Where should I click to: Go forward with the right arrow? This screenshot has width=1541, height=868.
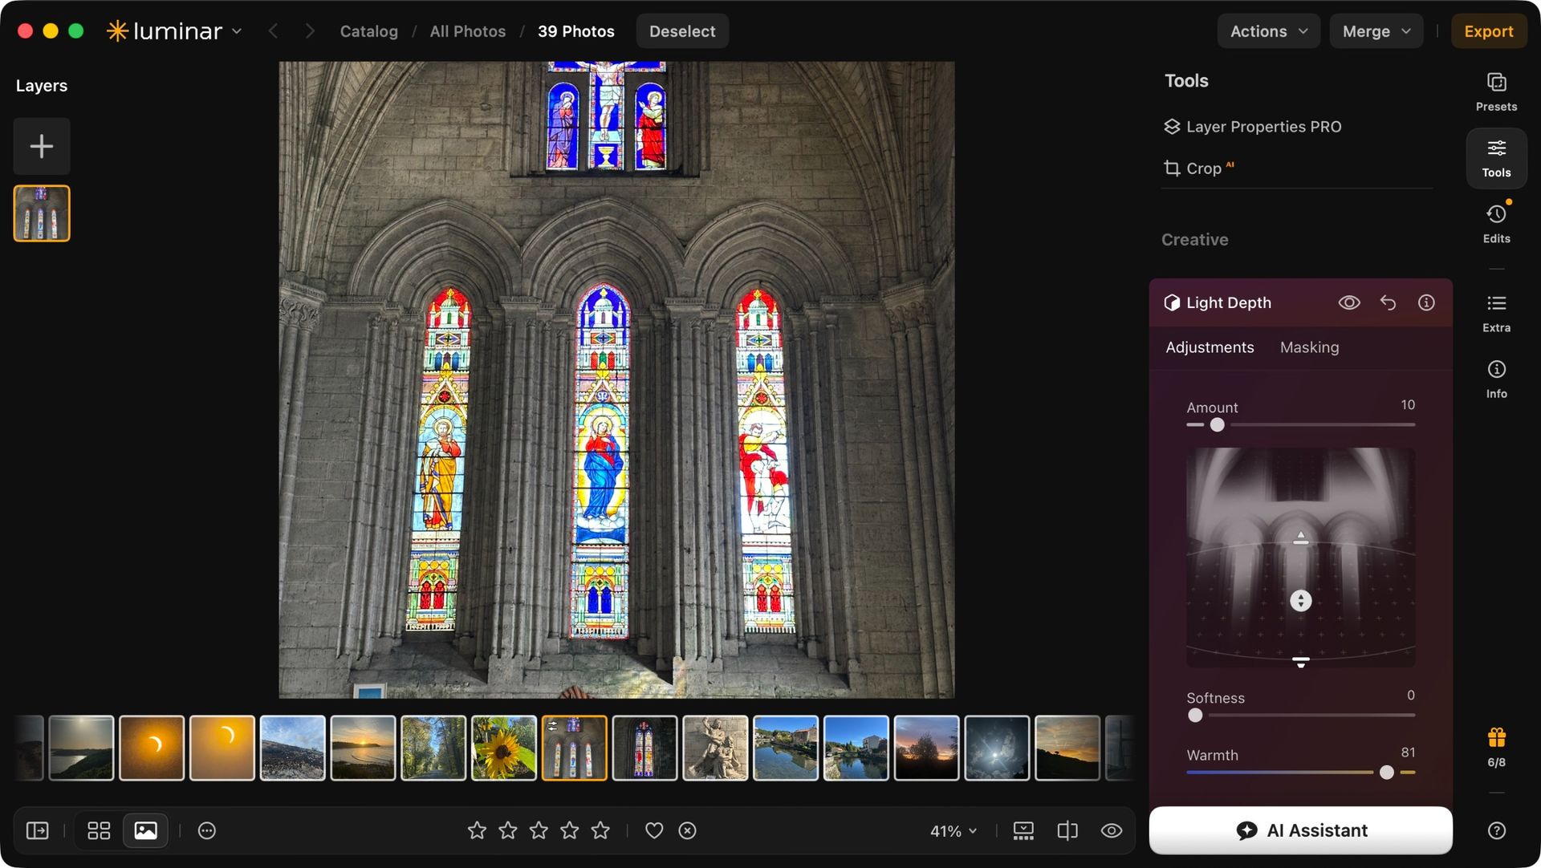310,30
